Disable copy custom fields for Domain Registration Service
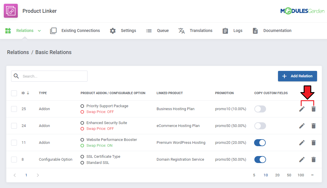The width and height of the screenshot is (327, 188). [260, 160]
